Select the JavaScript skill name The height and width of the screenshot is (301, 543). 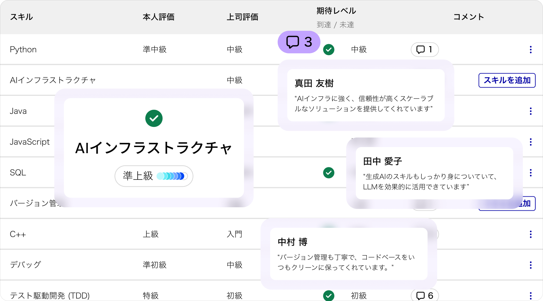click(x=30, y=142)
